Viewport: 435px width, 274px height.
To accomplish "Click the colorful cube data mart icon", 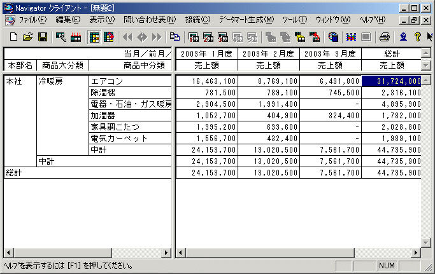I will pyautogui.click(x=333, y=37).
